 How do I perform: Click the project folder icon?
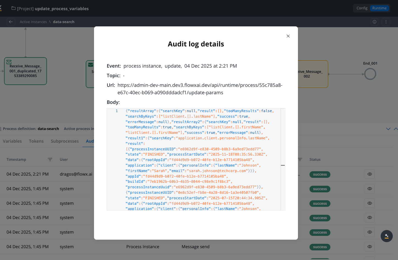pyautogui.click(x=13, y=8)
